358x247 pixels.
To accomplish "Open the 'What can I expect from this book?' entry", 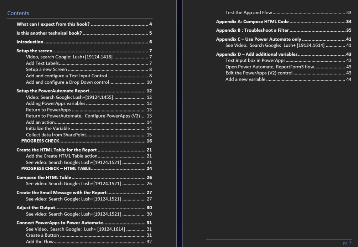I will click(84, 24).
